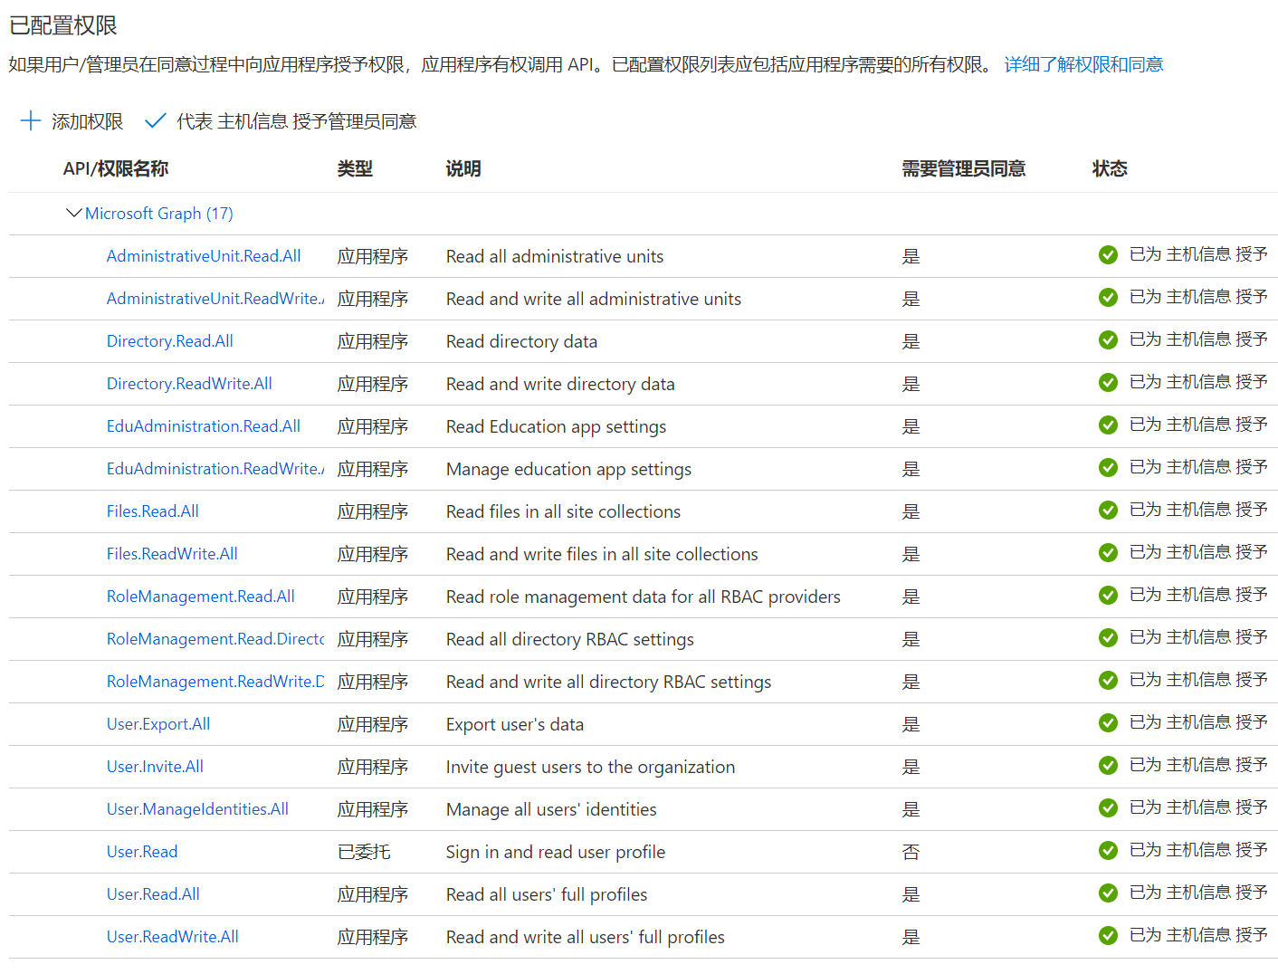Viewport: 1278px width, 974px height.
Task: Click green status icon in Files.Read.All row
Action: [1108, 511]
